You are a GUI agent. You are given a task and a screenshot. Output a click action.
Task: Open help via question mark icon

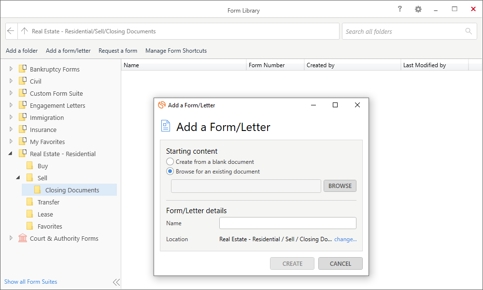click(399, 9)
